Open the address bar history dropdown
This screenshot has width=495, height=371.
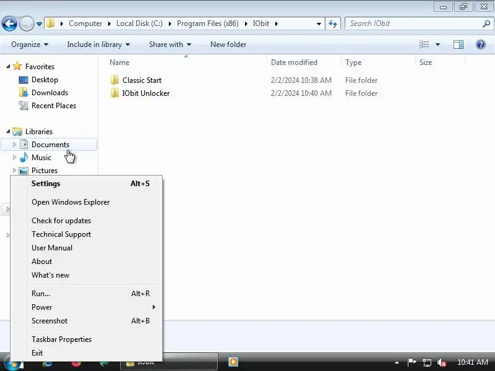[x=319, y=23]
